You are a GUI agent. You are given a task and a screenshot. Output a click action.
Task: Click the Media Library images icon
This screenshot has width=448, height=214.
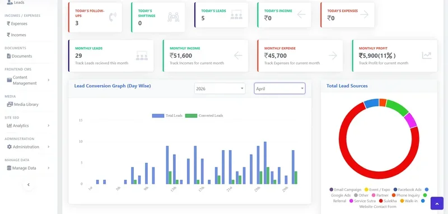(10, 104)
